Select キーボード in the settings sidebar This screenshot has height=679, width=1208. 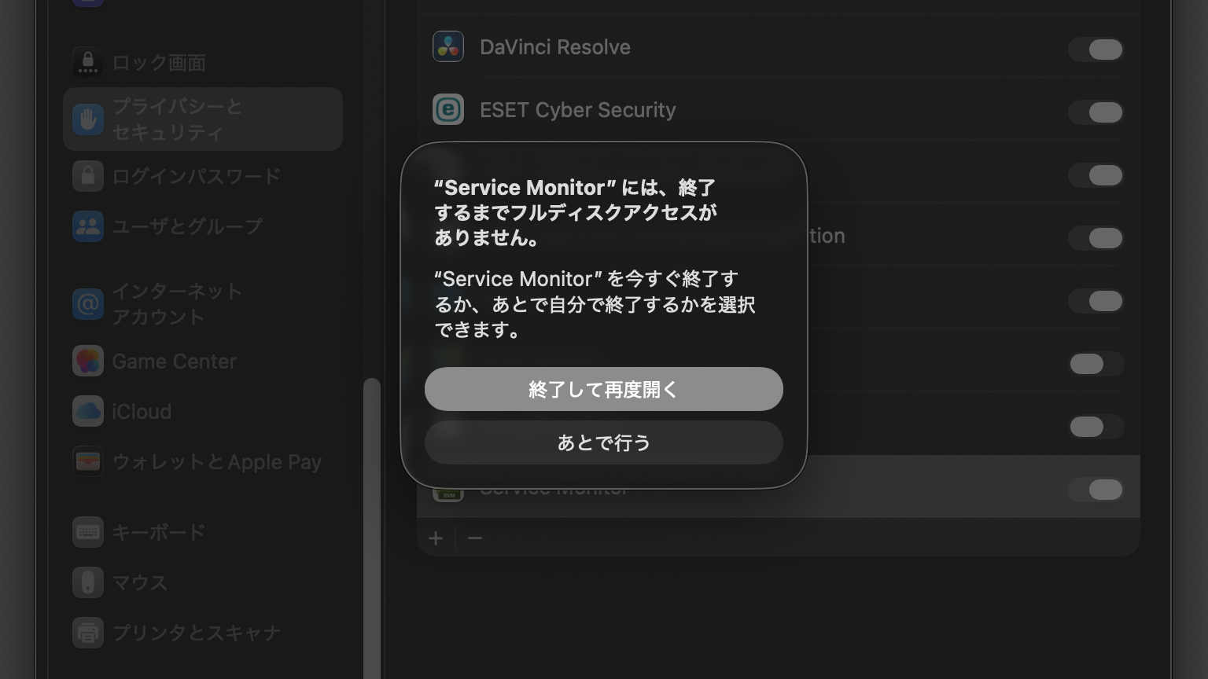point(158,532)
